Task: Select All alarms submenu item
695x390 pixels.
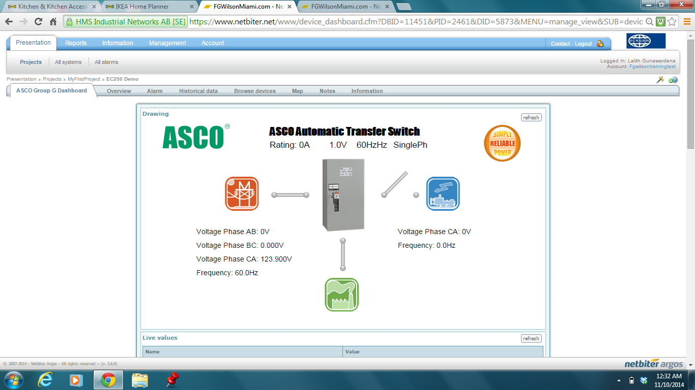Action: 106,62
